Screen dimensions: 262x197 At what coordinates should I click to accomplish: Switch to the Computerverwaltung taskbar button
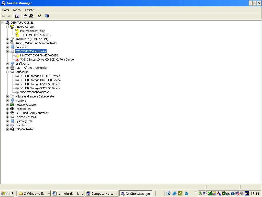102,193
